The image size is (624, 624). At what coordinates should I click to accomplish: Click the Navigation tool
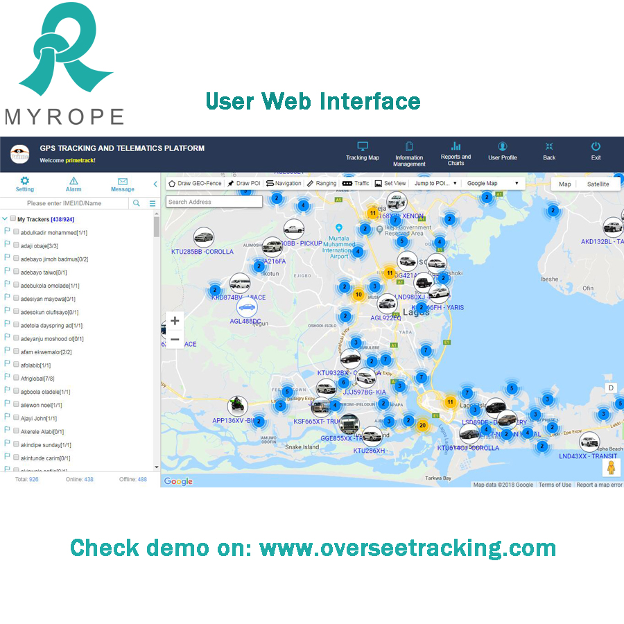pyautogui.click(x=284, y=184)
